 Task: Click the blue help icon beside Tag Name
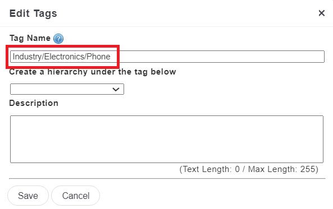[x=58, y=39]
